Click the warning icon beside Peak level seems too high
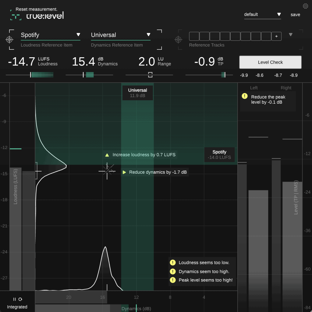Viewport: 312px width, 312px height. pyautogui.click(x=172, y=280)
